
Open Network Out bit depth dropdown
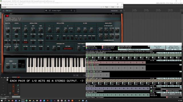[176, 94]
